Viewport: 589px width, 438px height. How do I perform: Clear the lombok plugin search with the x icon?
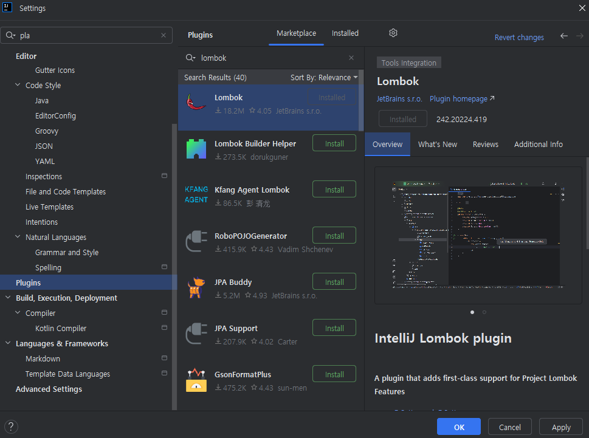(351, 58)
